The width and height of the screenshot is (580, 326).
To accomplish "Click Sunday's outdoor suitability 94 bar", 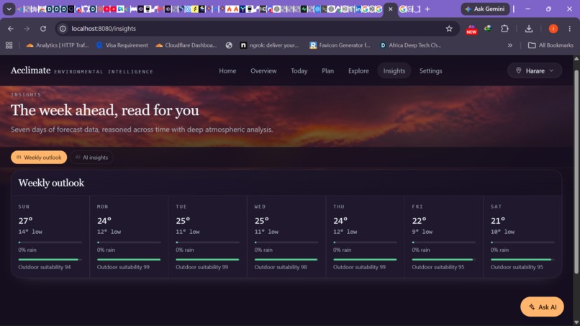I will point(50,259).
